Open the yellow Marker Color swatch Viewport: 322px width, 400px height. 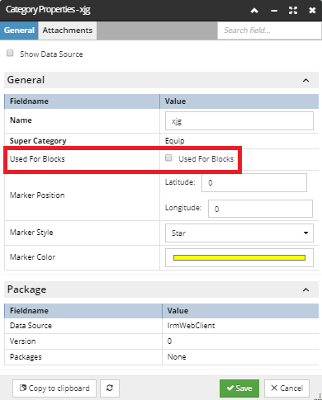point(239,257)
